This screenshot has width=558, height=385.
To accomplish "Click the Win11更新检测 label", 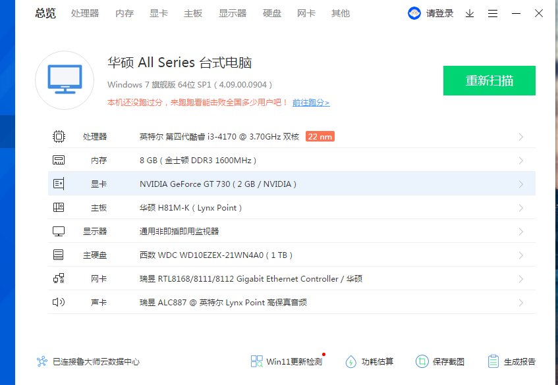I will [294, 362].
